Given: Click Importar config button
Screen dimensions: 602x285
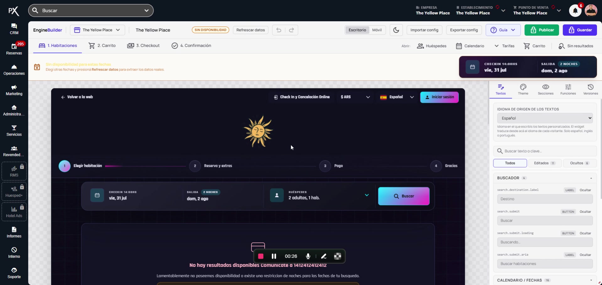Looking at the screenshot, I should 424,30.
